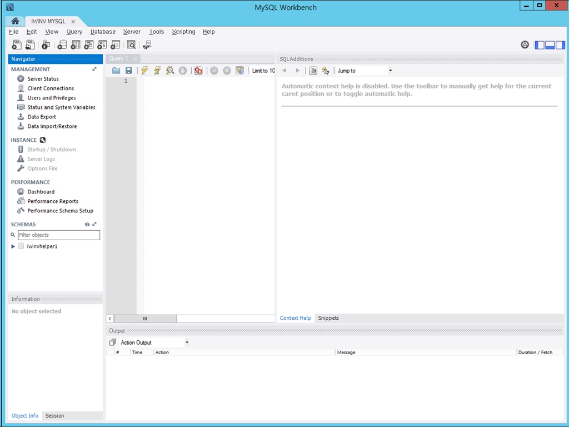The width and height of the screenshot is (569, 427).
Task: Go to the Home tab
Action: pos(15,21)
